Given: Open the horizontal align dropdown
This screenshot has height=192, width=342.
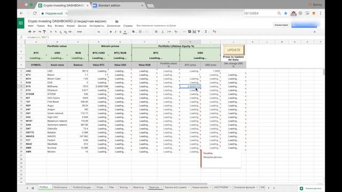Looking at the screenshot, I should tap(157, 32).
